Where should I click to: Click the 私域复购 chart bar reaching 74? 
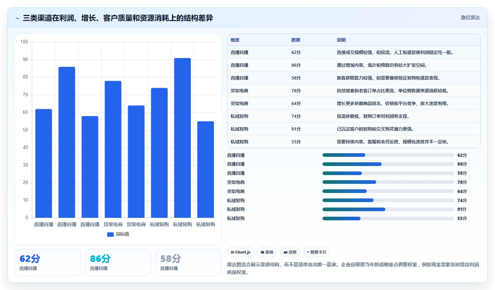159,153
